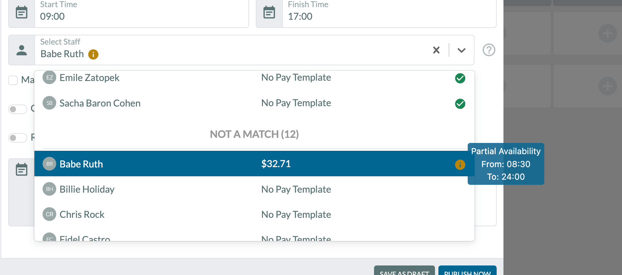This screenshot has height=275, width=622.
Task: Toggle the first switch under the checkbox
Action: tap(18, 109)
